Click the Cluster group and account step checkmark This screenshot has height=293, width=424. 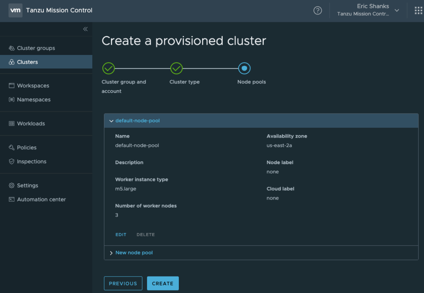(x=108, y=68)
